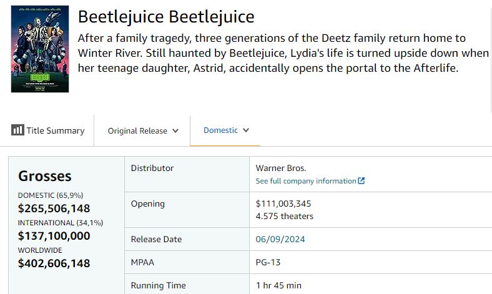Open the Title Summary tab

(55, 130)
